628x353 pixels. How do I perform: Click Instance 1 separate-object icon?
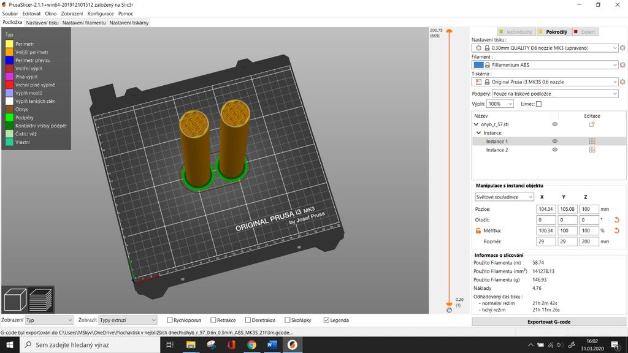click(x=592, y=142)
